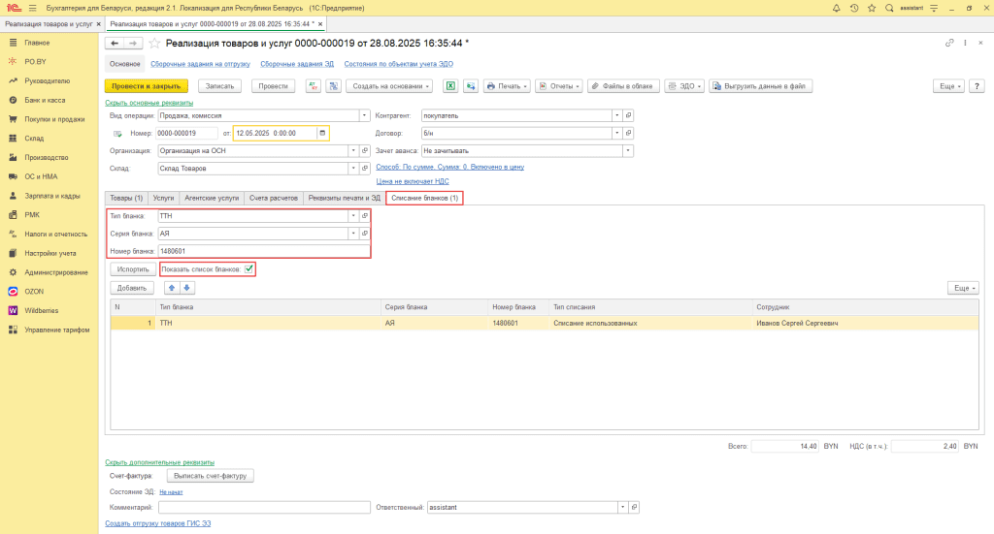Click icon left of Номер field
994x534 pixels.
[x=117, y=134]
